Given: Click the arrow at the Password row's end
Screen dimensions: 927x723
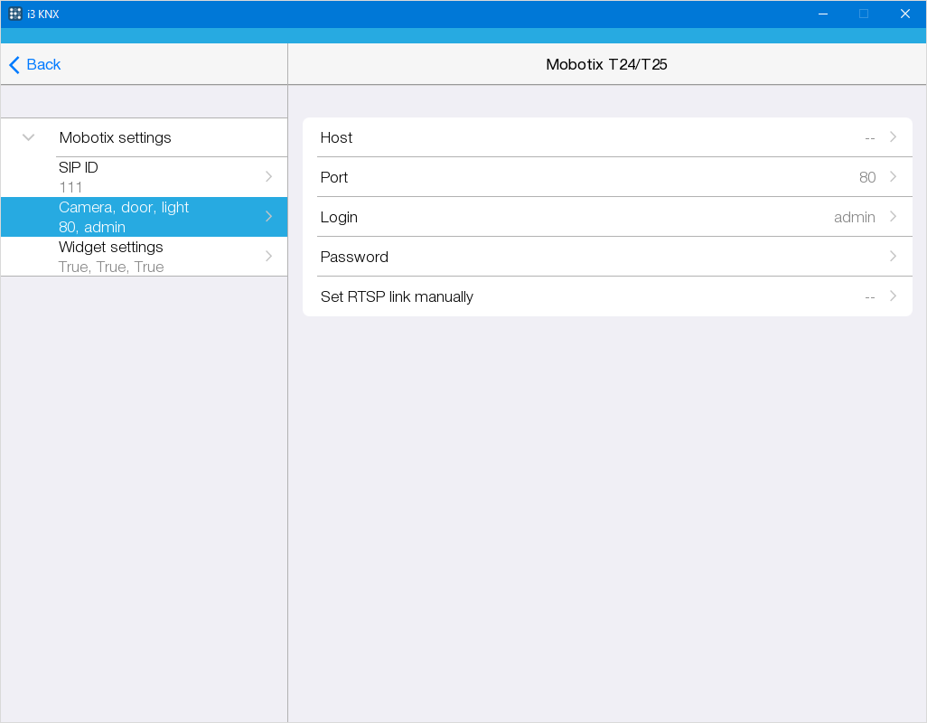Looking at the screenshot, I should [x=893, y=257].
